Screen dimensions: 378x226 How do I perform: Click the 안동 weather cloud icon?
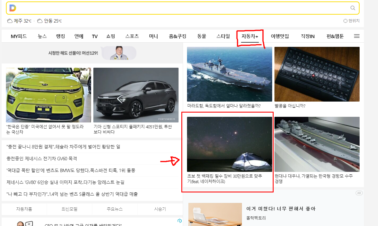(x=40, y=21)
